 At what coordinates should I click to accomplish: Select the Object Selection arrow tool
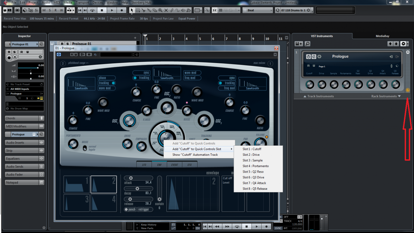coord(132,10)
